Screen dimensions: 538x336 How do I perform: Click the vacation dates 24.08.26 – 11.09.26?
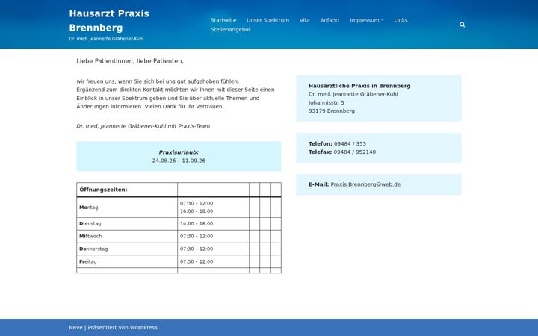tap(179, 161)
